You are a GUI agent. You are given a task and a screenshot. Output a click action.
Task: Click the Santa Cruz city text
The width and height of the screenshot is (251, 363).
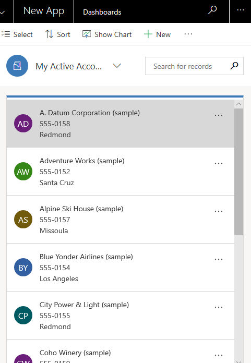click(x=57, y=183)
